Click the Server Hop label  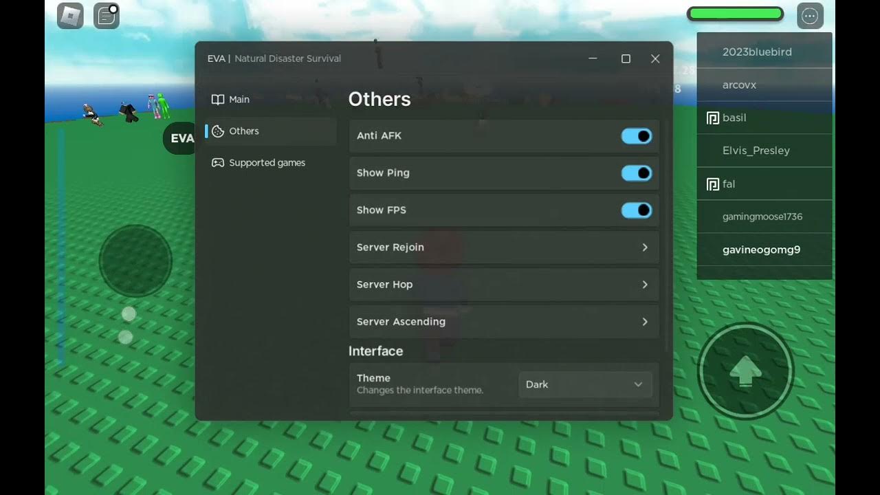click(x=384, y=285)
